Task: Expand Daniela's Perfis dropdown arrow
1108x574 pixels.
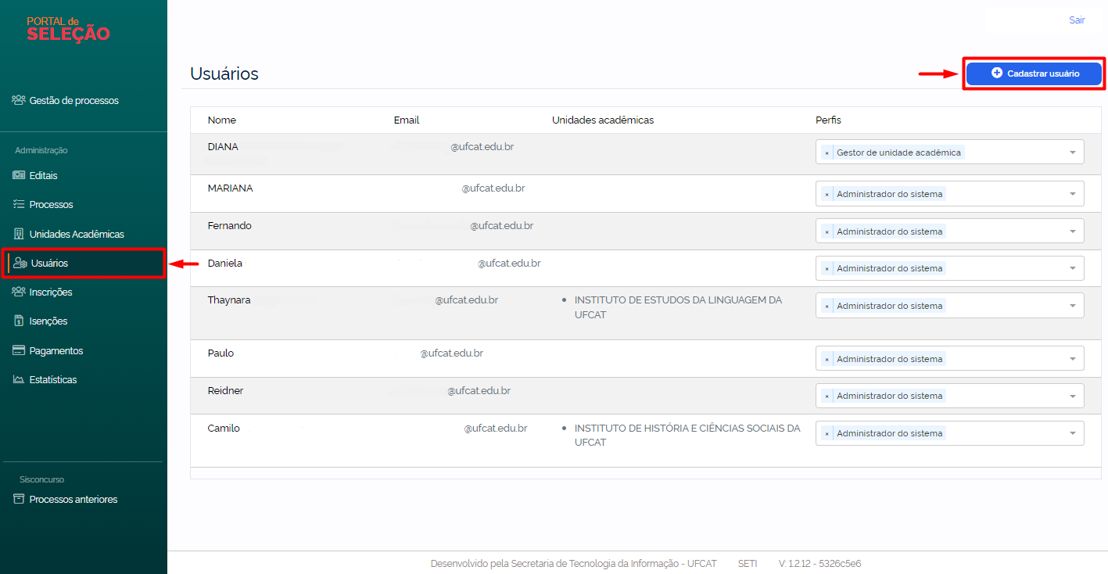Action: coord(1073,268)
